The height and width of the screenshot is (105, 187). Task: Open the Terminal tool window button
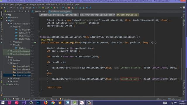(x=53, y=99)
